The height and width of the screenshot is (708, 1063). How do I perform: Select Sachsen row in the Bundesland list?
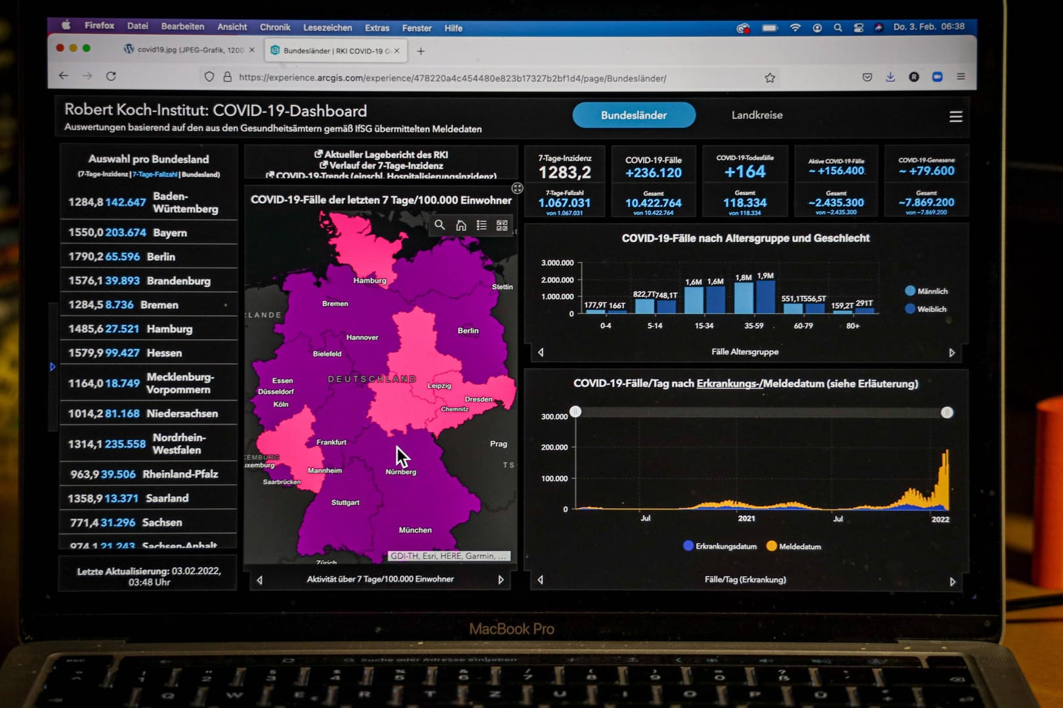[x=149, y=522]
